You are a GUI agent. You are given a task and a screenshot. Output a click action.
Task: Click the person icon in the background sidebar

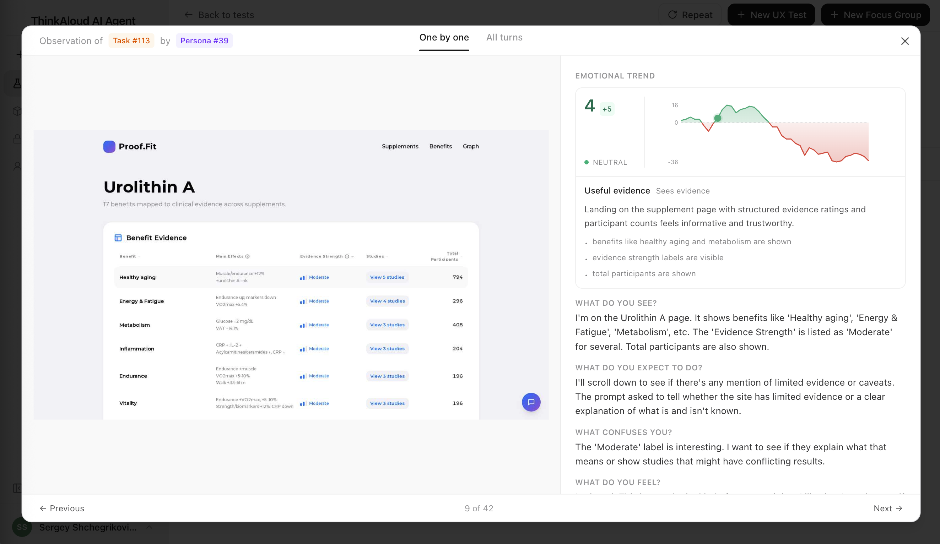(x=17, y=166)
